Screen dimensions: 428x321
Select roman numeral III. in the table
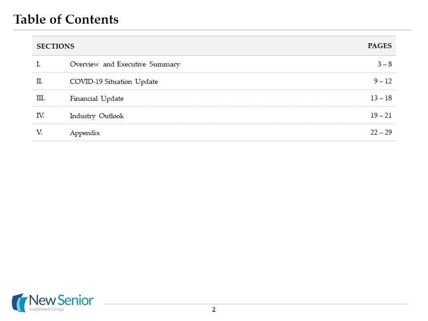click(40, 98)
